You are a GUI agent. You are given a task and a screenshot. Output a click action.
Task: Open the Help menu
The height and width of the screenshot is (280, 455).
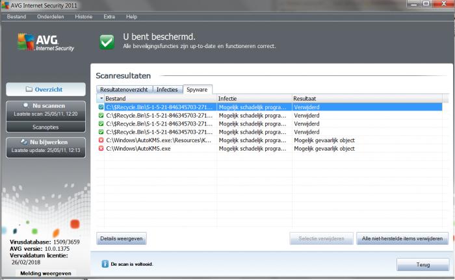[x=131, y=16]
